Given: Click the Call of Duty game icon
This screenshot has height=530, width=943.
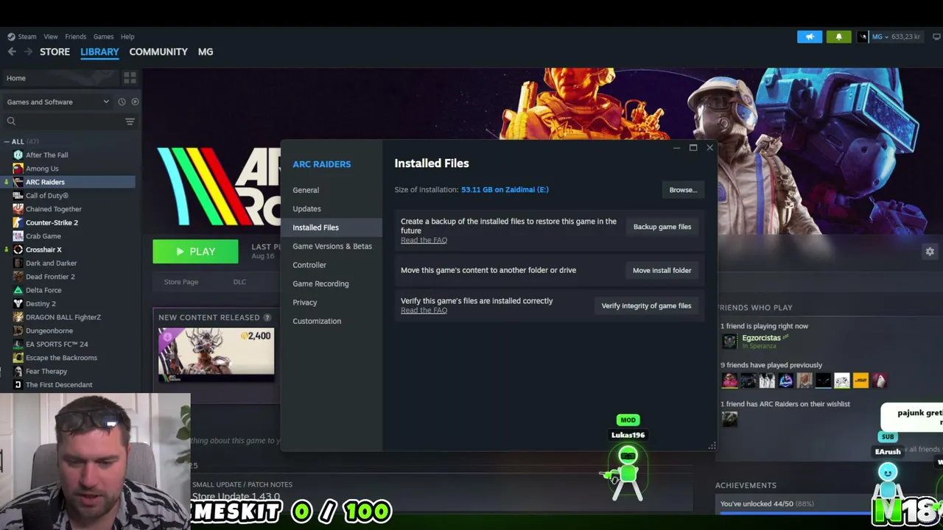Looking at the screenshot, I should pos(18,196).
